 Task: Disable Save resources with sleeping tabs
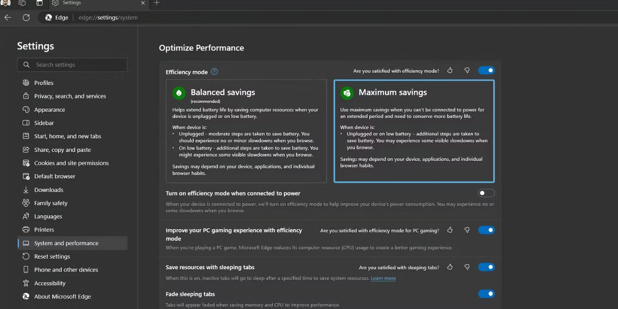point(486,267)
